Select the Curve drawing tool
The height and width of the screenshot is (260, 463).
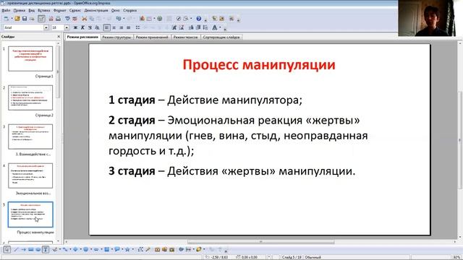pyautogui.click(x=55, y=249)
